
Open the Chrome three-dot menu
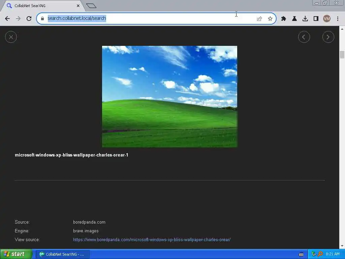click(338, 19)
